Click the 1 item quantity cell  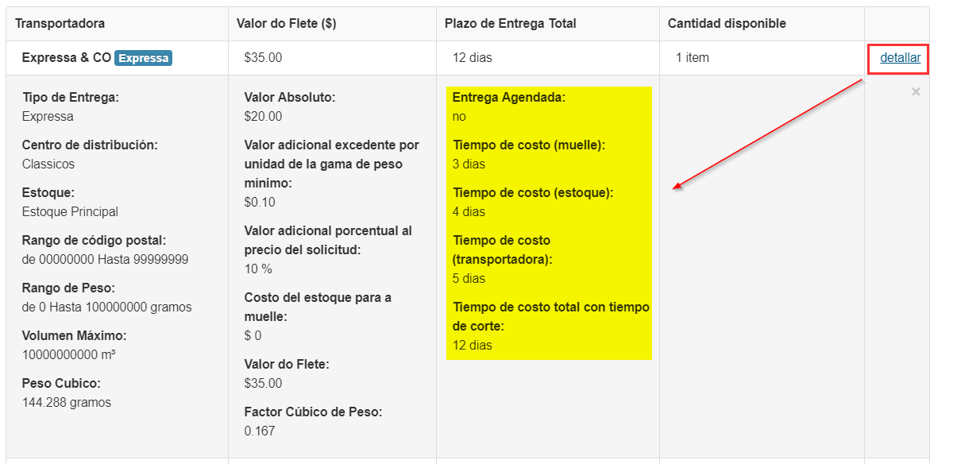[x=693, y=58]
